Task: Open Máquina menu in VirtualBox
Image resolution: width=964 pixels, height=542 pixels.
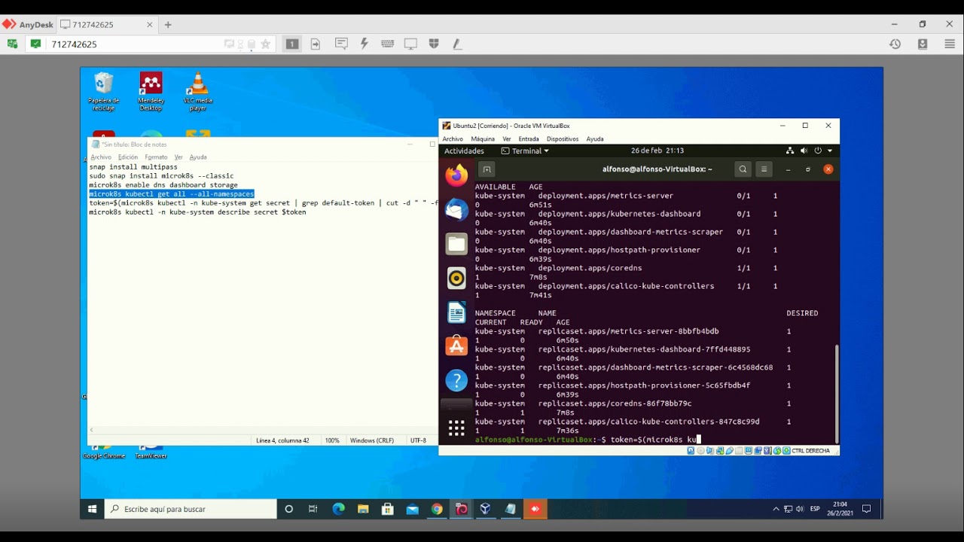Action: pyautogui.click(x=483, y=139)
